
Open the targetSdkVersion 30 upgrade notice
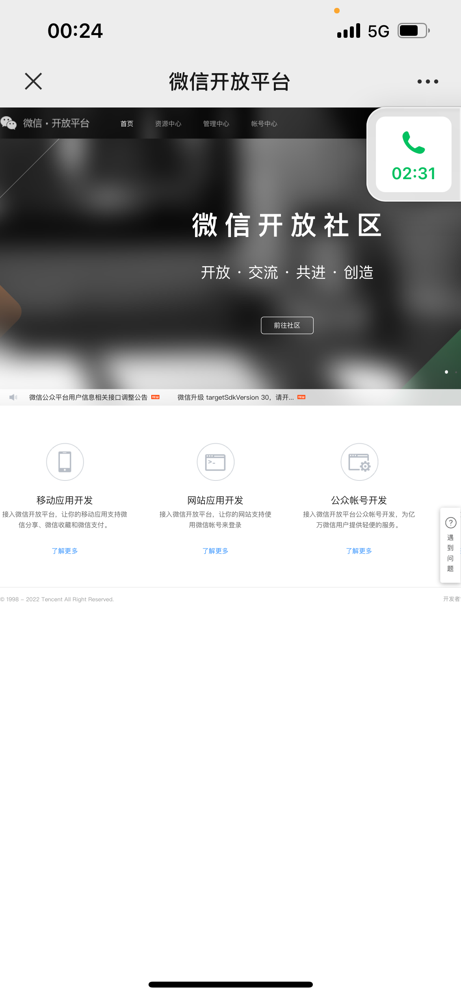point(236,397)
